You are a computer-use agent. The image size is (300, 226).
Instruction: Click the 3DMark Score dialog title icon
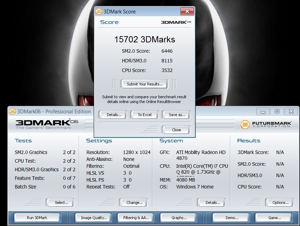point(99,11)
